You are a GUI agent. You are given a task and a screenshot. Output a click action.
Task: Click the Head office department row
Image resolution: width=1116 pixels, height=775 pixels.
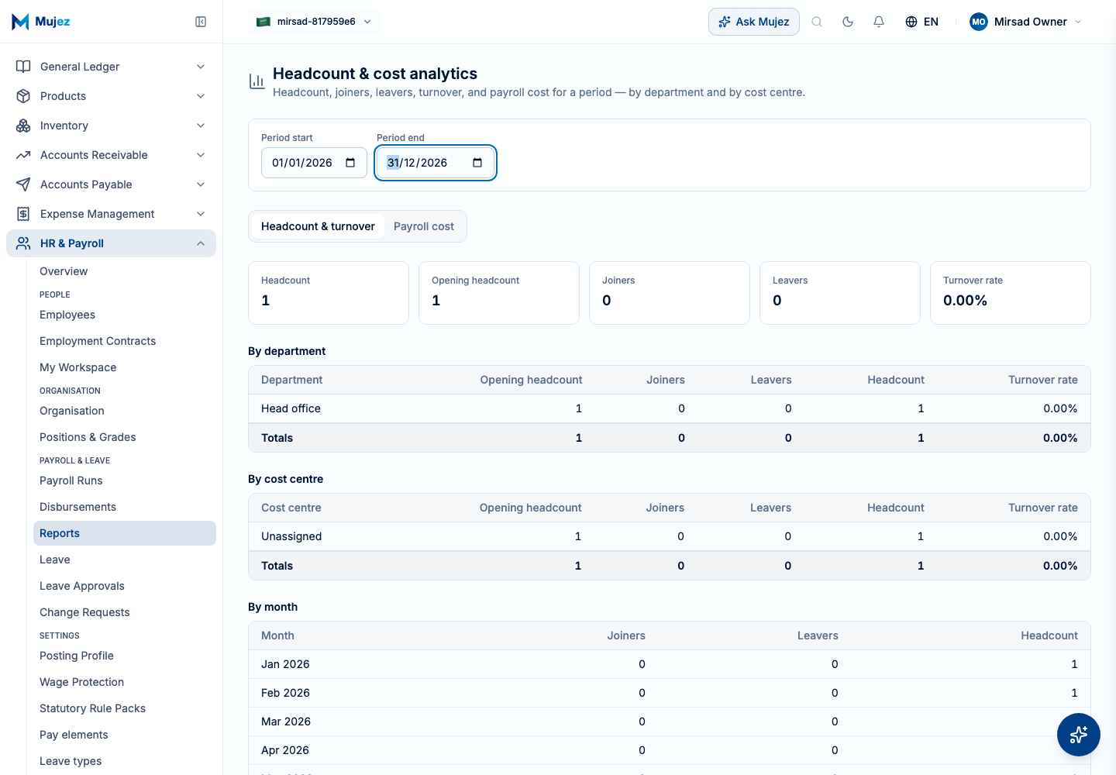click(x=670, y=408)
